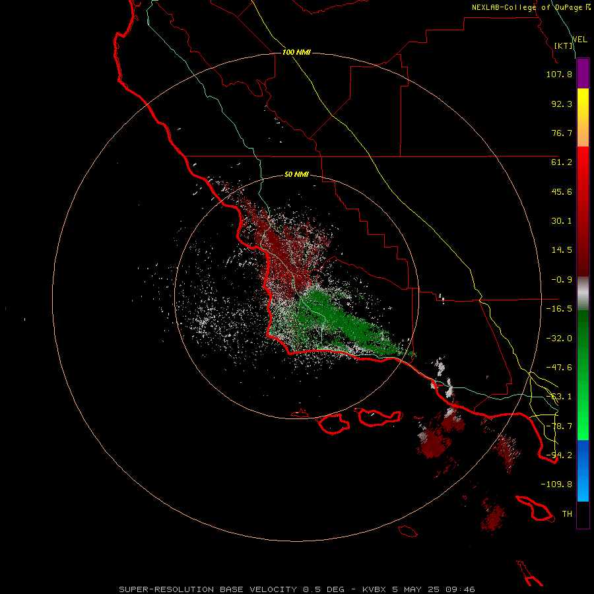Select the -109.8 velocity label

pos(556,484)
